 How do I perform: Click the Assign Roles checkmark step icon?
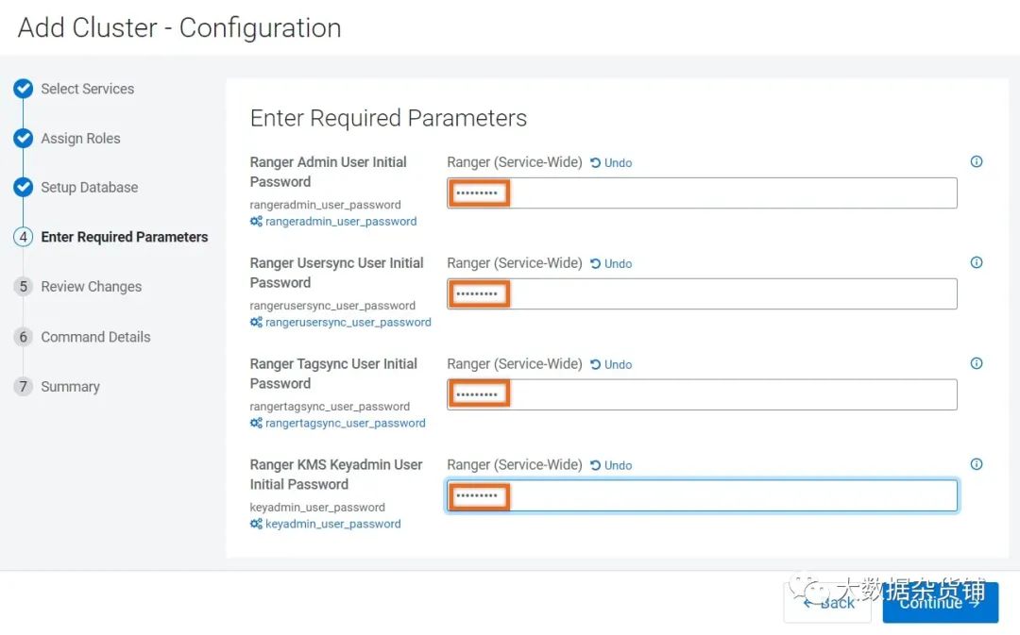coord(24,138)
